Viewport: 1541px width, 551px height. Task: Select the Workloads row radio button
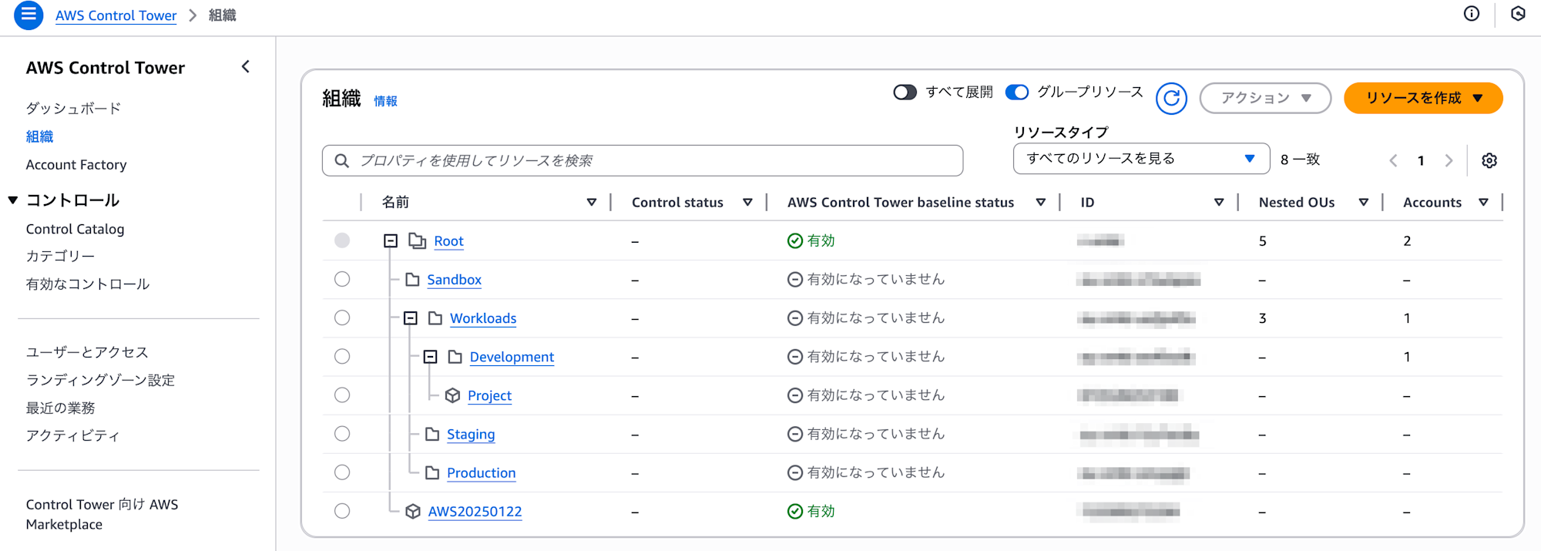click(342, 317)
